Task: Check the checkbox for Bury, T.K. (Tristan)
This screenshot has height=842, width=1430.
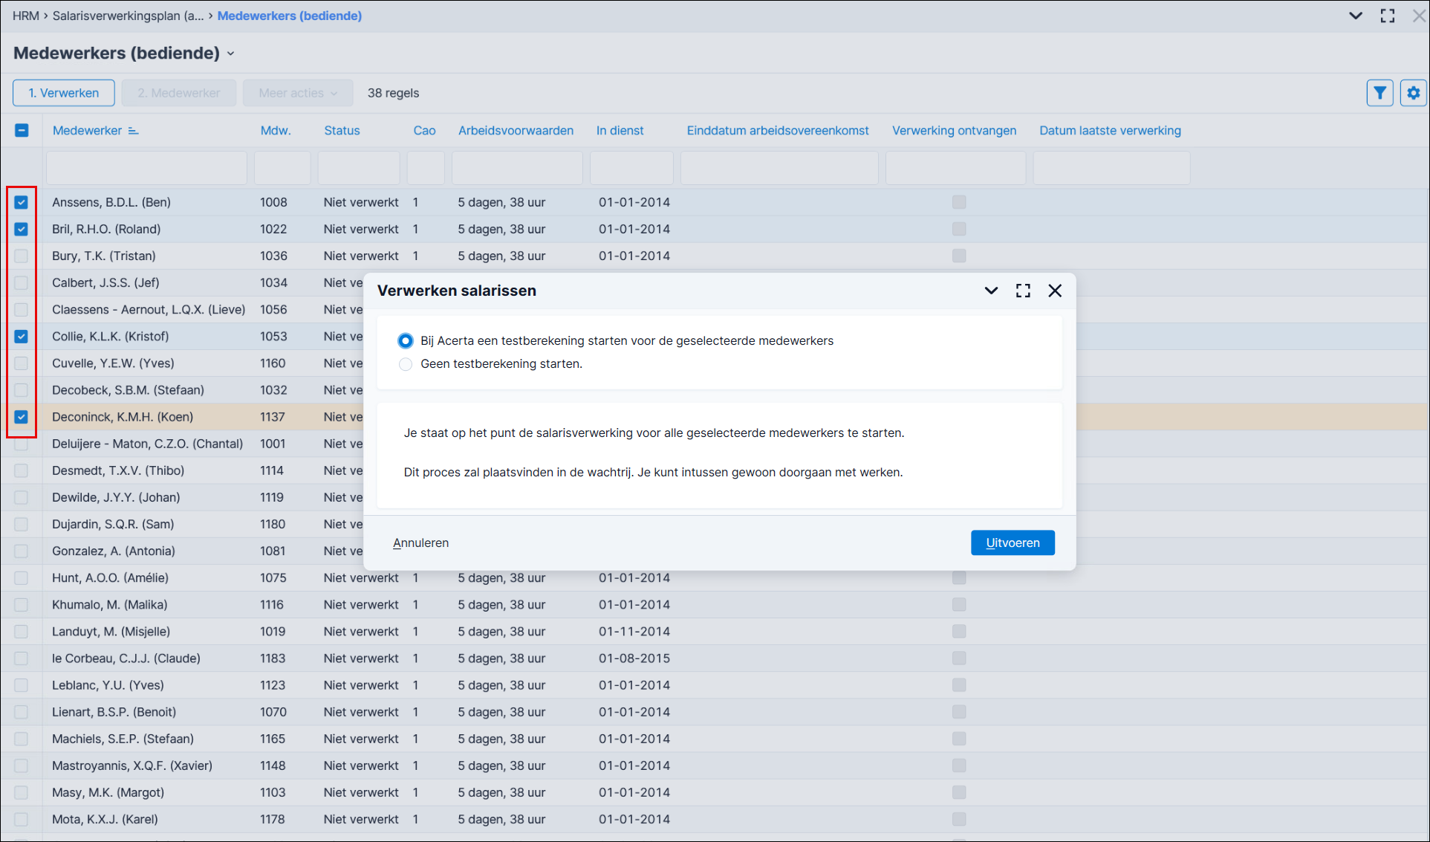Action: tap(22, 256)
